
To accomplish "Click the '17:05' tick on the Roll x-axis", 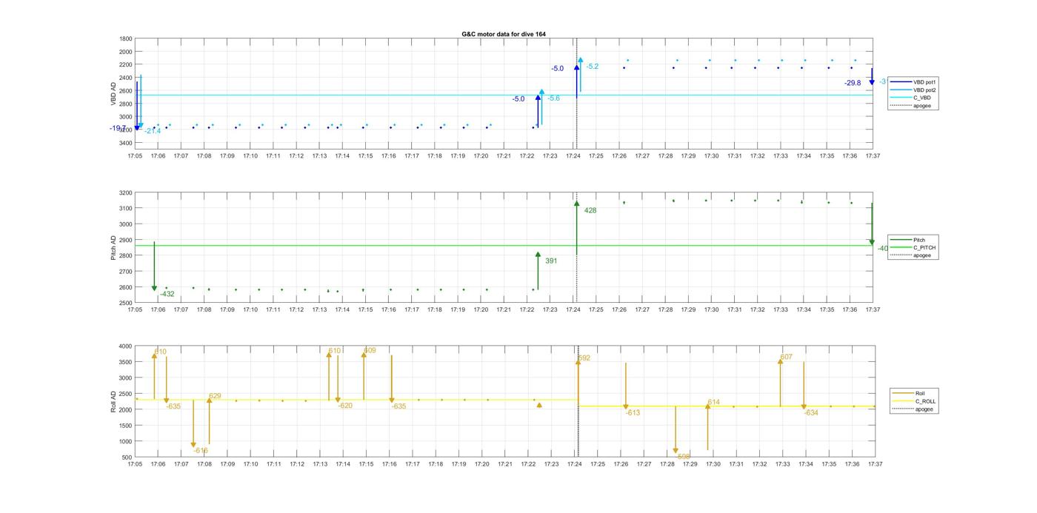I will pos(135,464).
